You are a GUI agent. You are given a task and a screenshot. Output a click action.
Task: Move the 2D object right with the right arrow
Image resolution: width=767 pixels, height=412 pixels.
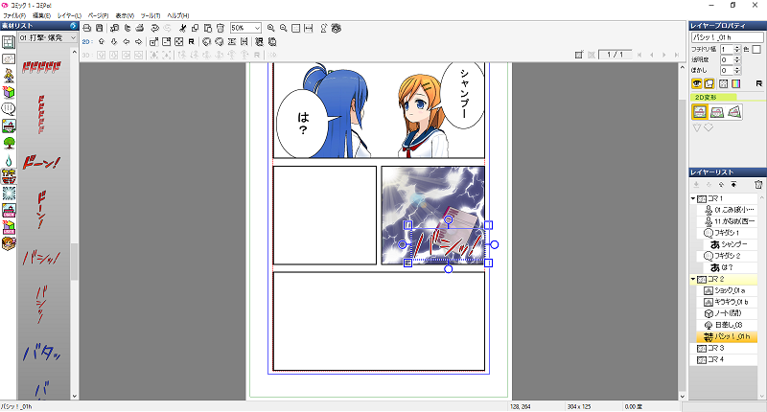point(139,41)
